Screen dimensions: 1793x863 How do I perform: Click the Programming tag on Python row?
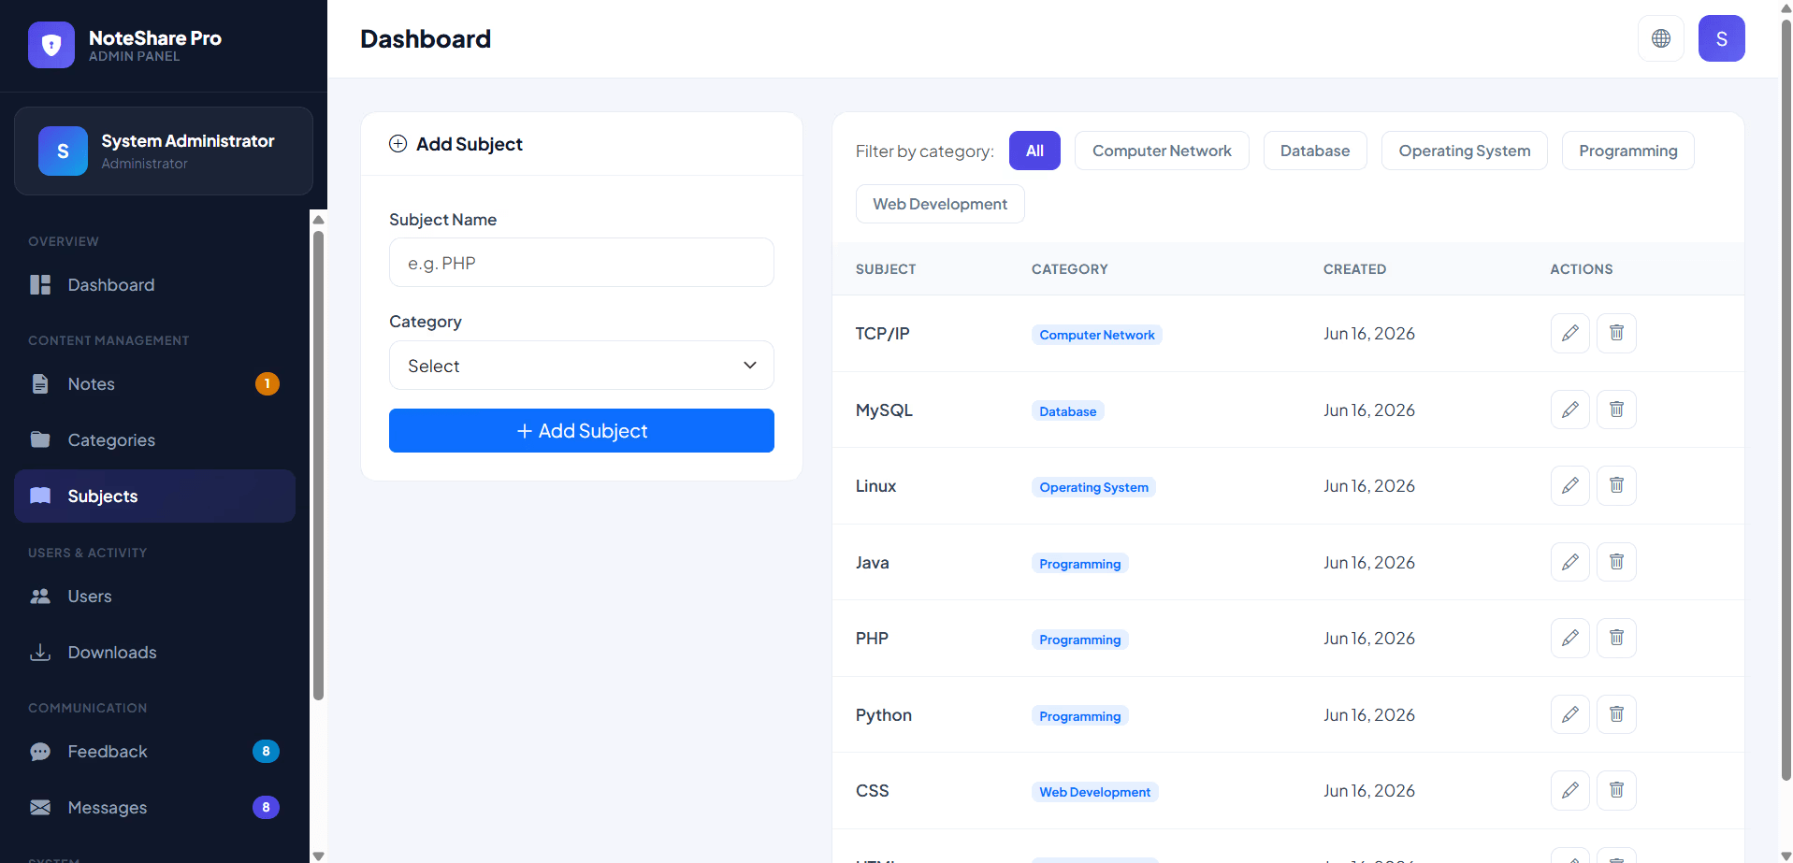click(1080, 716)
